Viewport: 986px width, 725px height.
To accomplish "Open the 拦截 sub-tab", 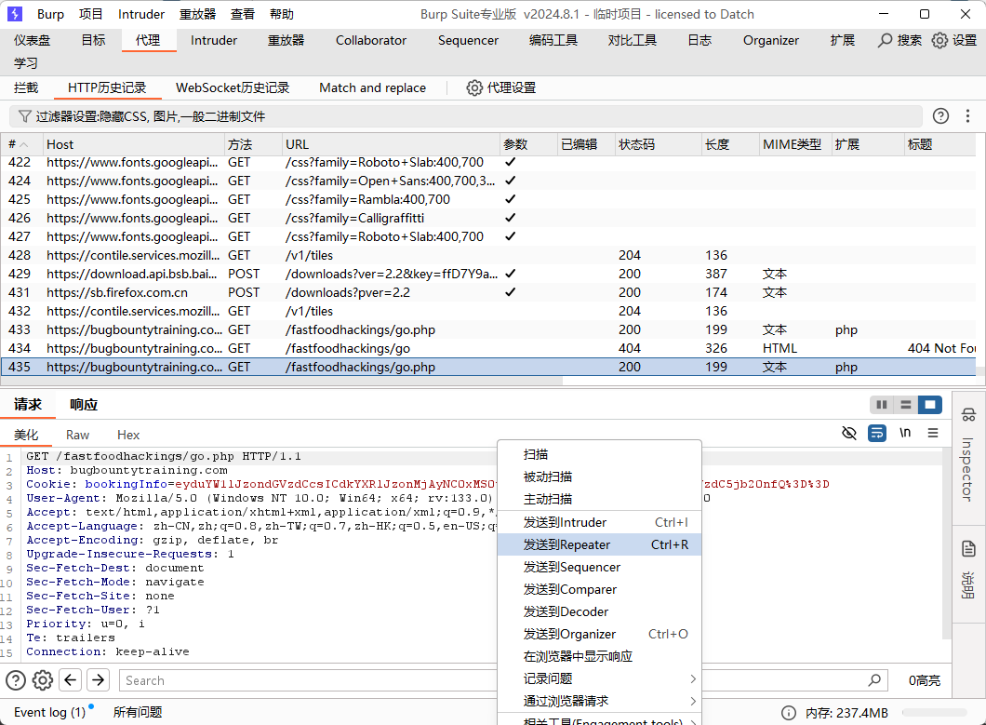I will pyautogui.click(x=26, y=87).
